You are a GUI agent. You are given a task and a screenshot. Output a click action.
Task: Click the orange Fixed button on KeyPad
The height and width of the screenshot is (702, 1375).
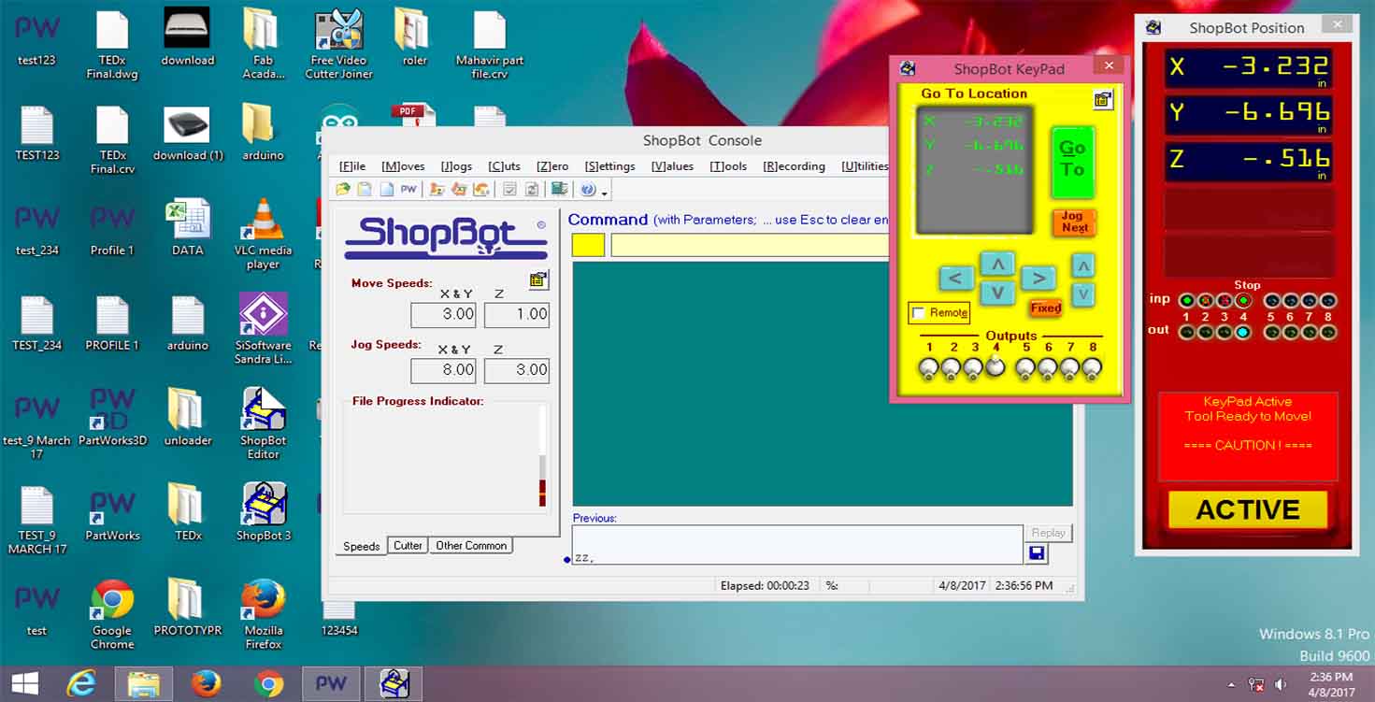(x=1045, y=308)
